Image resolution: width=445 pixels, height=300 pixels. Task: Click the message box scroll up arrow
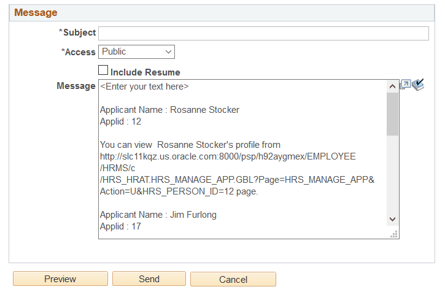[392, 87]
